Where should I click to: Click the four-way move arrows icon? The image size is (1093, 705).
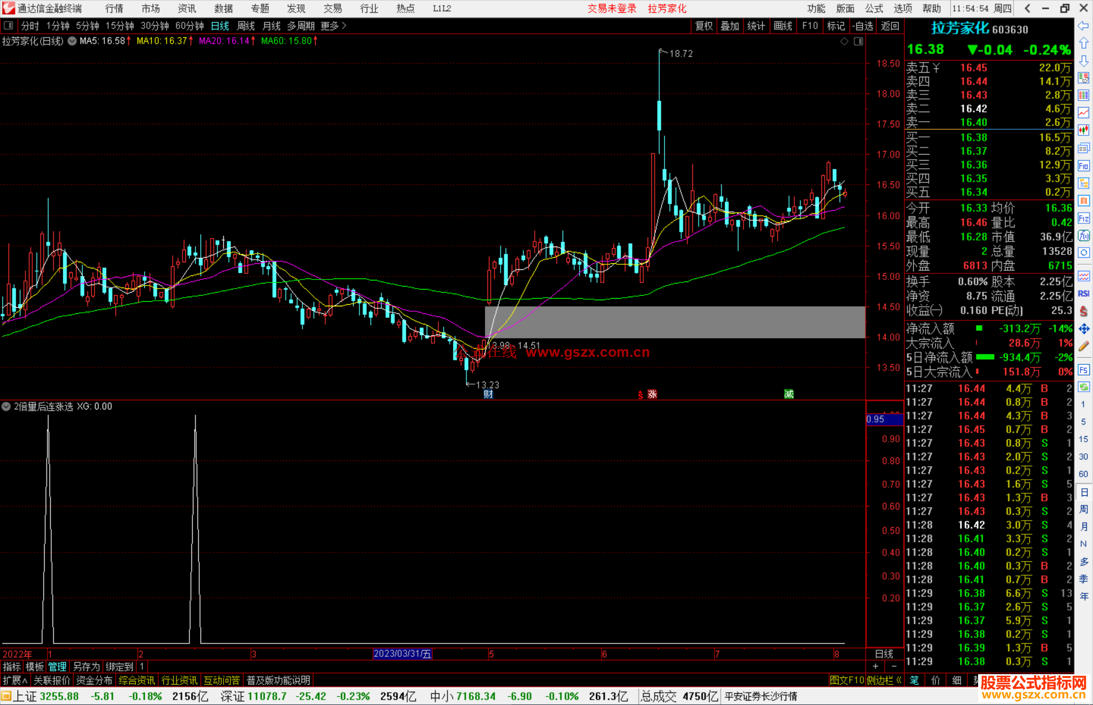click(x=1083, y=329)
